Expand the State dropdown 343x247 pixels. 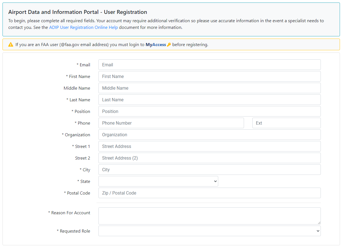158,181
